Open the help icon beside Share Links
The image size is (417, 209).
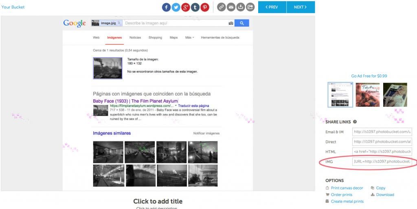click(355, 122)
